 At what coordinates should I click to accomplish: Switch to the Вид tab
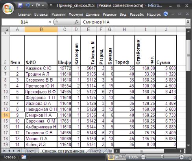tap(123, 14)
